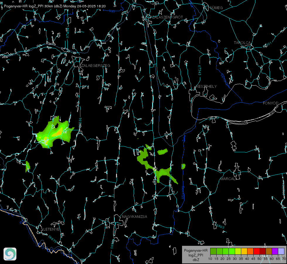Select the 60-65 dBZ purple legend swatch

[275, 251]
